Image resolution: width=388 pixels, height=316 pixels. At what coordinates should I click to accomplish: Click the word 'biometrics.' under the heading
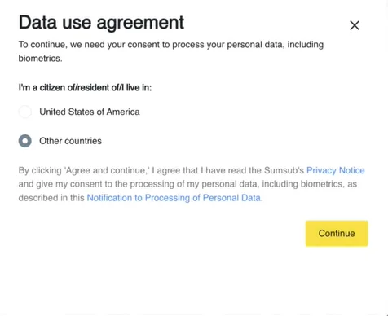click(x=40, y=58)
